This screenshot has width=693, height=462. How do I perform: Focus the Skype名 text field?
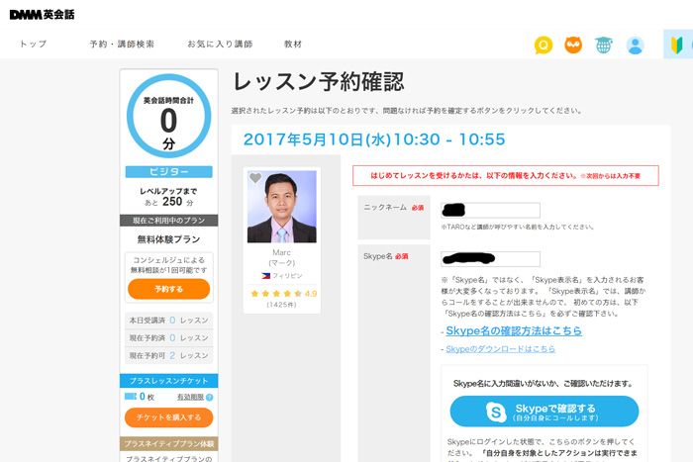(490, 259)
